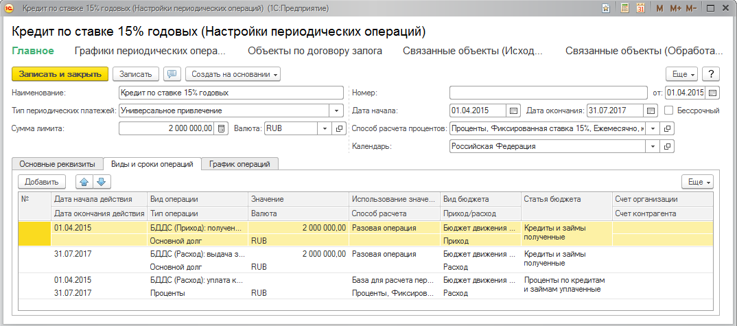Open the Основные реквизиты tab
This screenshot has height=326, width=737.
point(58,164)
